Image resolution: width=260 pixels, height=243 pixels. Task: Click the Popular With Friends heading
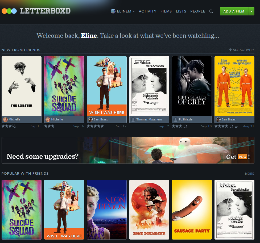[x=25, y=173]
